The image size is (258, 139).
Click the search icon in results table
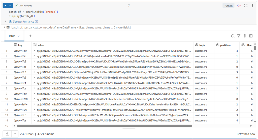tap(233, 36)
